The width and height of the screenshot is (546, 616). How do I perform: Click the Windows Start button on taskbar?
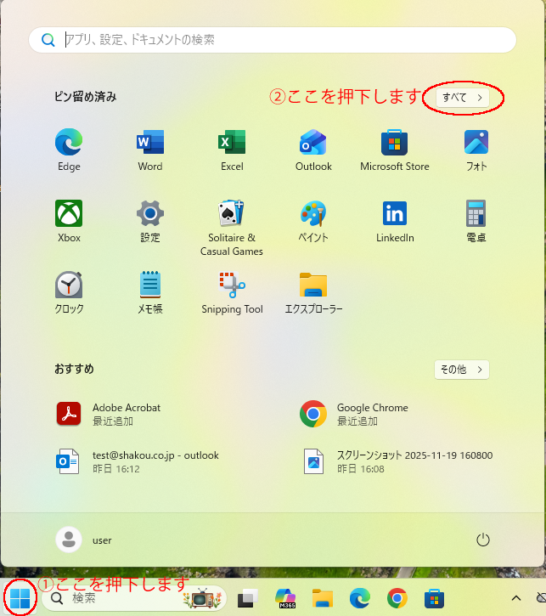20,598
